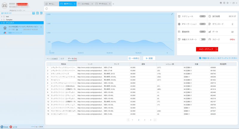Click the ダウンロード count value 0

pos(232,24)
